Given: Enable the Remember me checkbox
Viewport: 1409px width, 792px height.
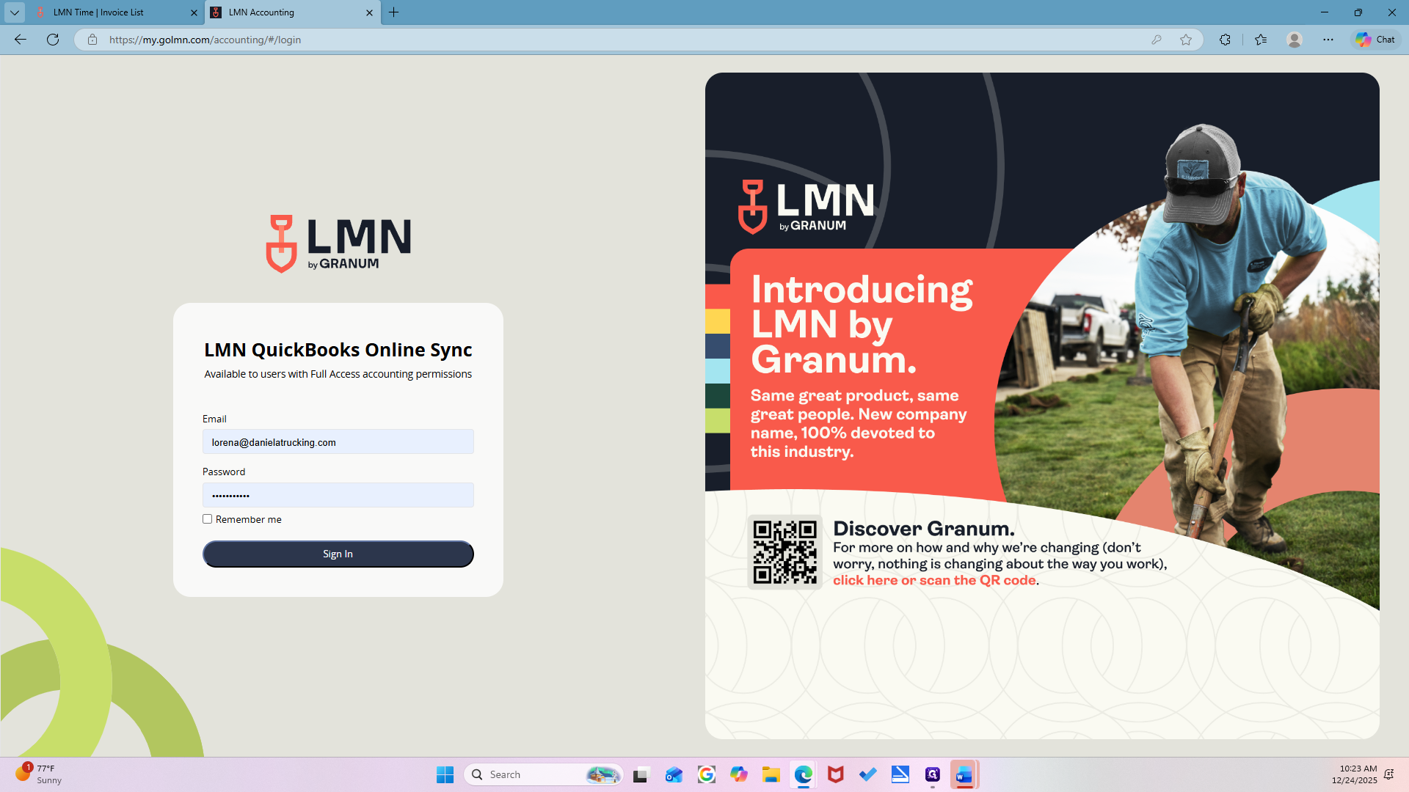Looking at the screenshot, I should pos(208,519).
